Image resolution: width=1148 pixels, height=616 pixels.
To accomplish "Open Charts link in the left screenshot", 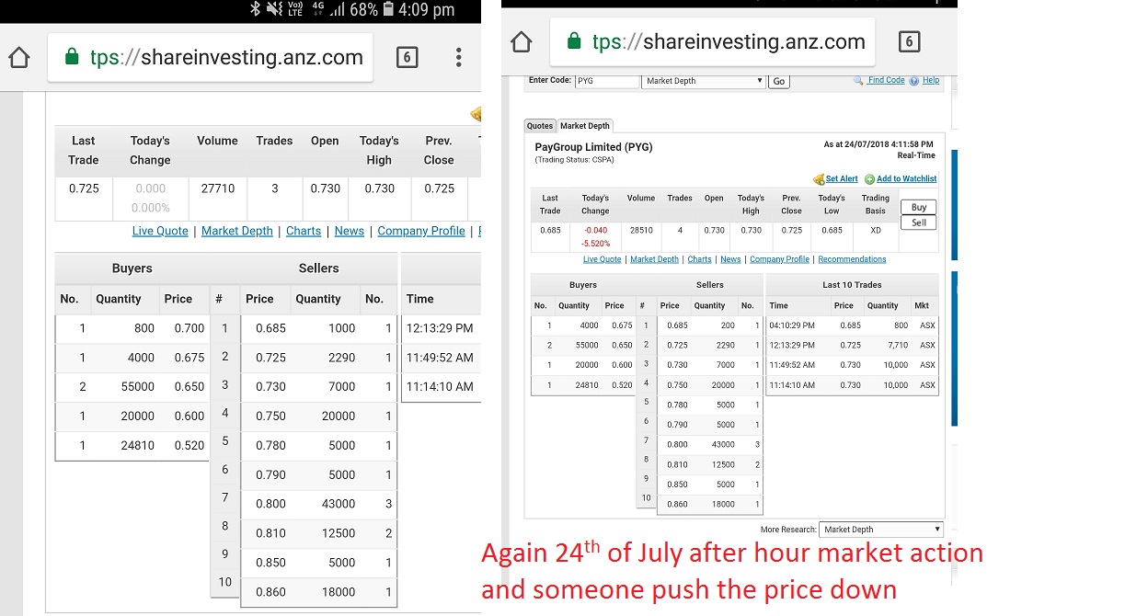I will (x=304, y=231).
